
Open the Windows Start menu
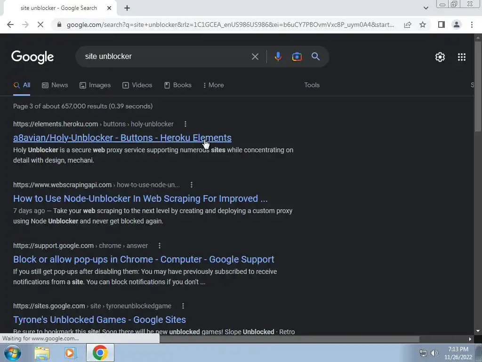coord(12,353)
